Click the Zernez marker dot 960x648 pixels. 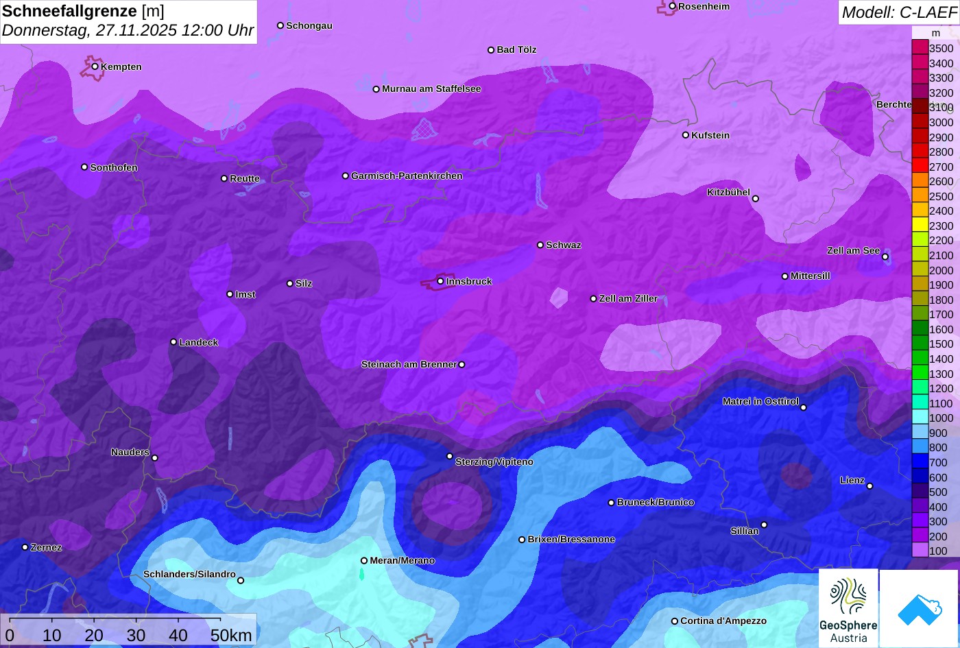point(25,547)
